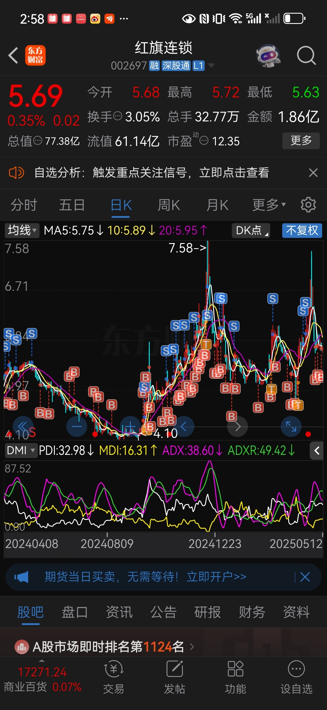Close the 期货 ad banner
This screenshot has width=327, height=710.
(305, 577)
